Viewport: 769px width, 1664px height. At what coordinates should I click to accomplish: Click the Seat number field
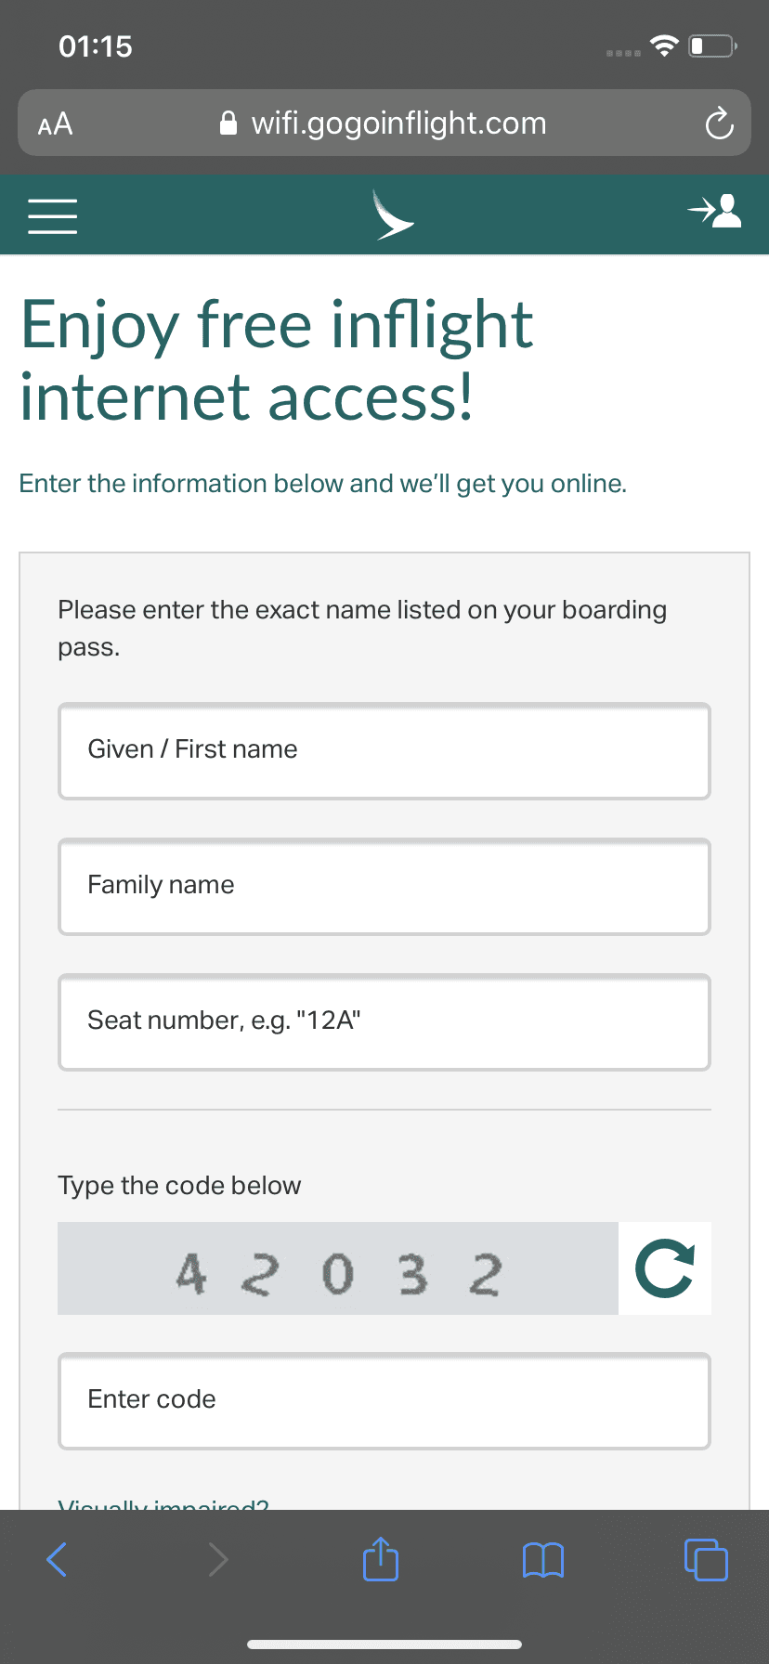[384, 1021]
